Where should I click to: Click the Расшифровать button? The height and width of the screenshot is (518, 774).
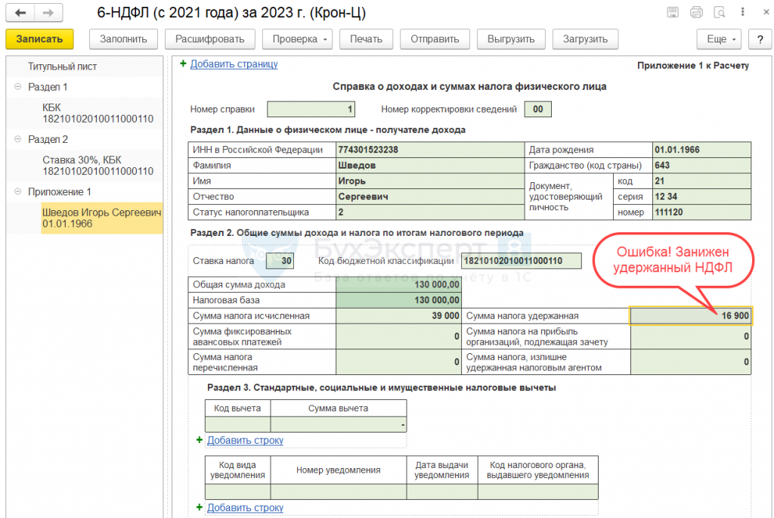[209, 39]
